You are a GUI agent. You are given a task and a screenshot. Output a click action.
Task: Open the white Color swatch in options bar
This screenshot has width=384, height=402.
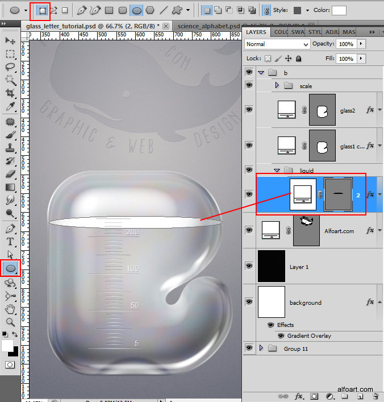tap(339, 10)
